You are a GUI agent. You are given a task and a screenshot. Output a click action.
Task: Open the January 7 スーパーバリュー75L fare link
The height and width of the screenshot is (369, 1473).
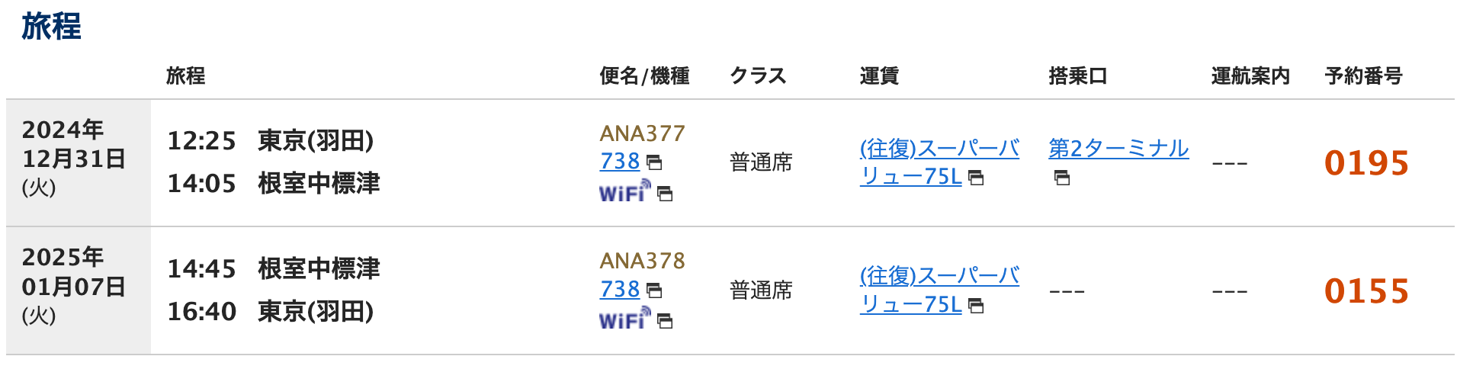pyautogui.click(x=939, y=277)
